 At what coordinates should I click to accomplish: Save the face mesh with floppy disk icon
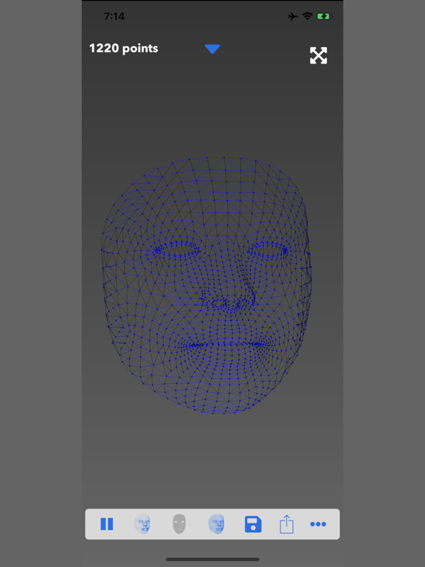(253, 524)
